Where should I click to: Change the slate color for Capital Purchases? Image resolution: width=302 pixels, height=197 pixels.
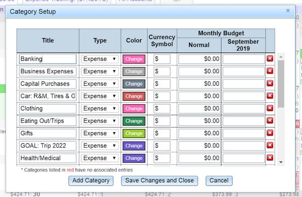tap(134, 84)
